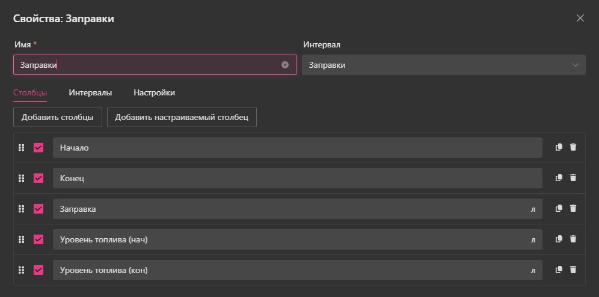Open the Интервал dropdown
The image size is (599, 297).
coord(443,65)
